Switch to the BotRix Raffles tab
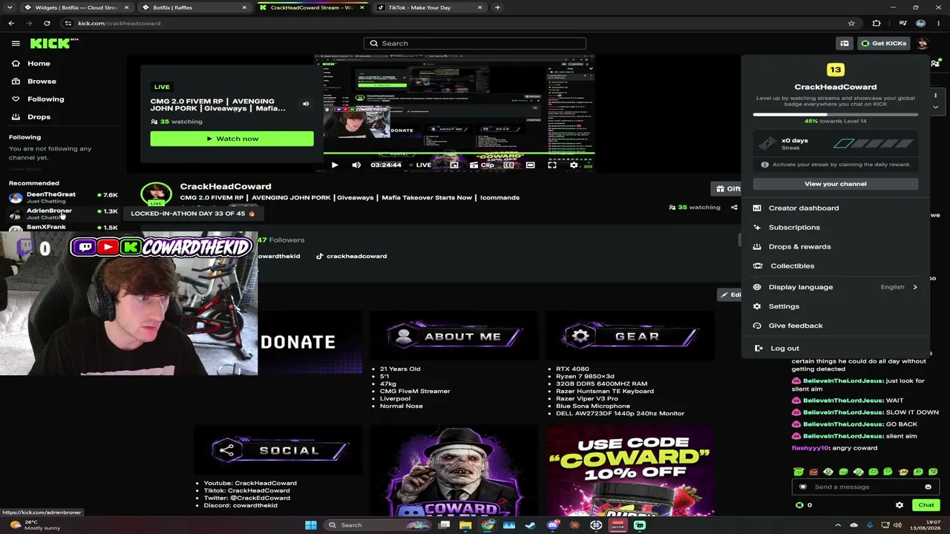The height and width of the screenshot is (534, 950). [x=195, y=7]
